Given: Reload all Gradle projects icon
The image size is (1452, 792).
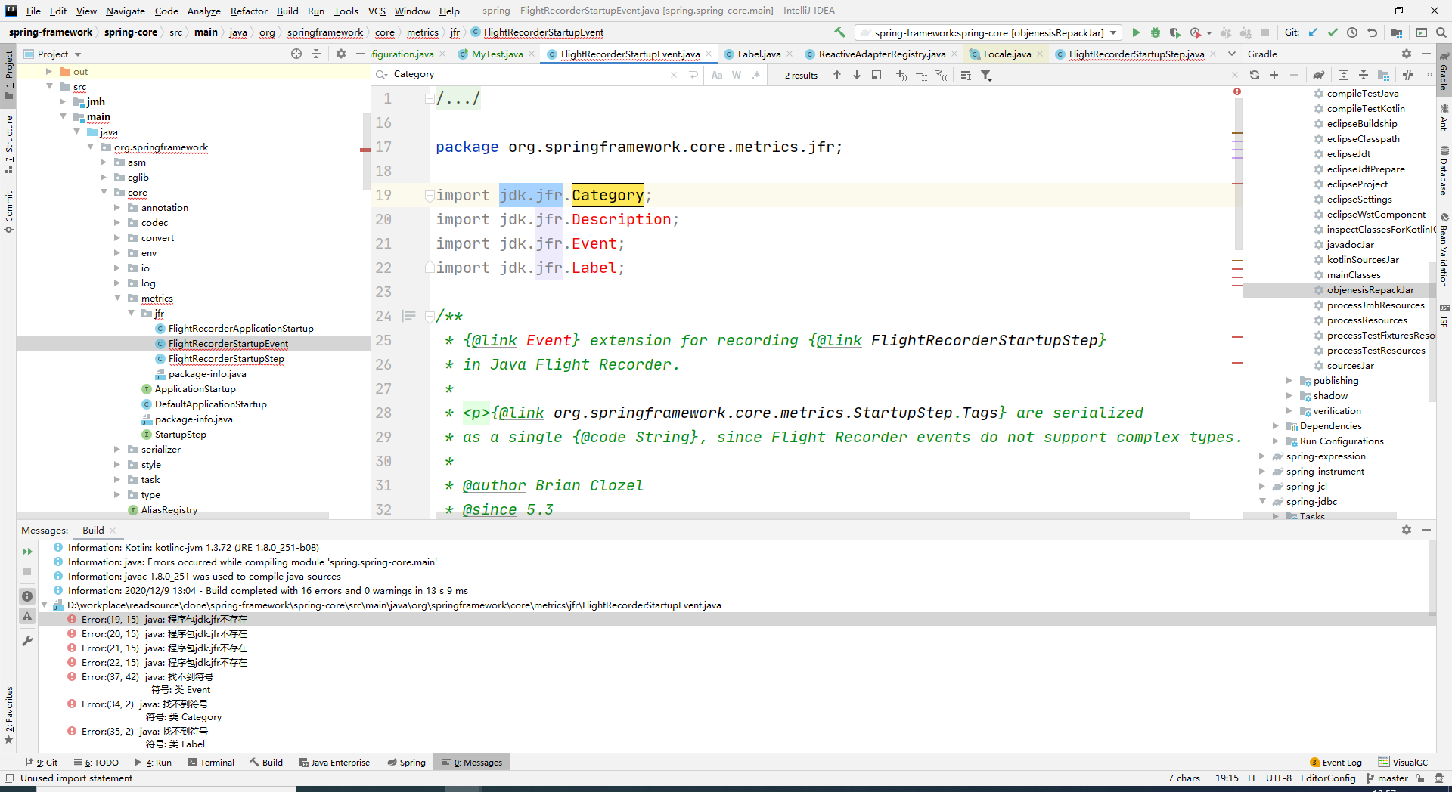Looking at the screenshot, I should tap(1255, 75).
